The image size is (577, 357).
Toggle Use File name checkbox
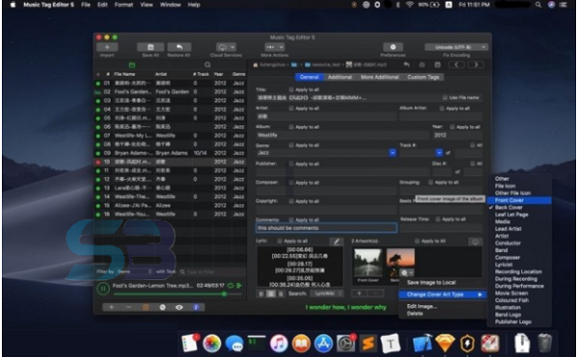[445, 97]
